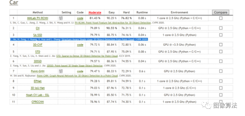Screen dimensions: 245x116
Task: Open the 3DSSD method link
Action: tap(38, 61)
